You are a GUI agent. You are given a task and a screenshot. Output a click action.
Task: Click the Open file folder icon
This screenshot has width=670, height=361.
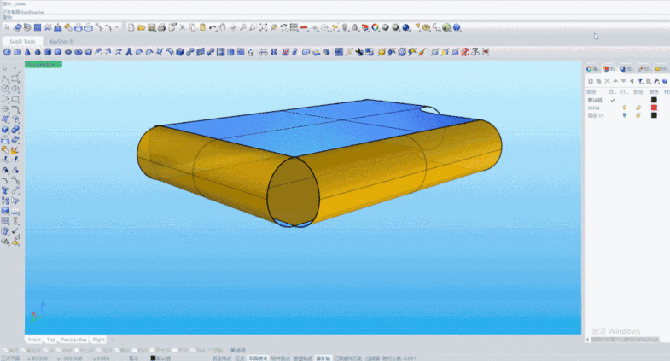(141, 27)
